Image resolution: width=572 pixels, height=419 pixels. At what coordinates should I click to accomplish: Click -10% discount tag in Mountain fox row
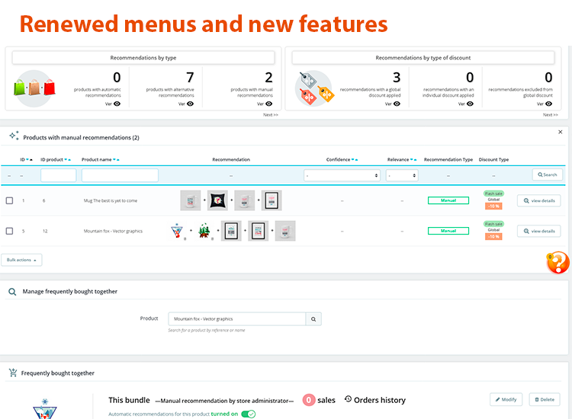pos(493,236)
